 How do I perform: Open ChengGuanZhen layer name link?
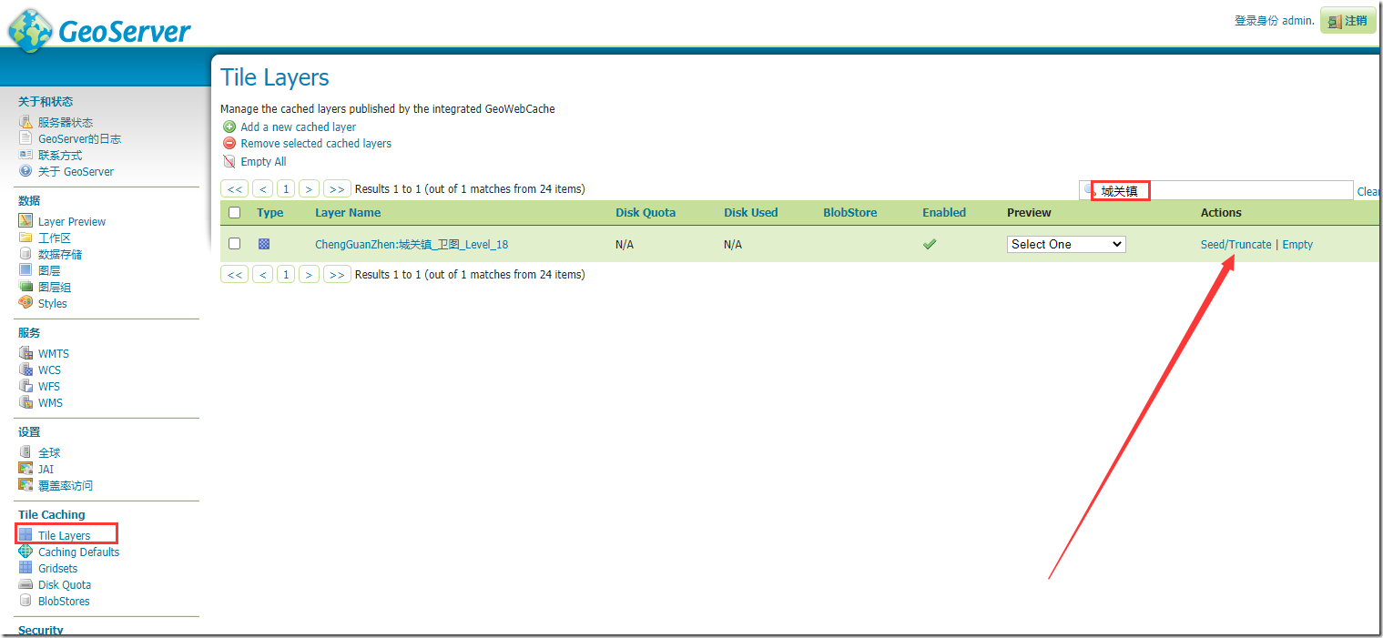412,244
